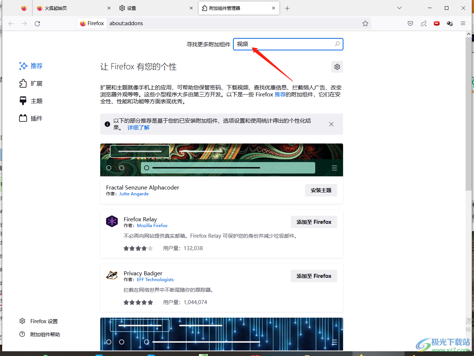Select the 附加组件管理器 tab

(x=239, y=8)
